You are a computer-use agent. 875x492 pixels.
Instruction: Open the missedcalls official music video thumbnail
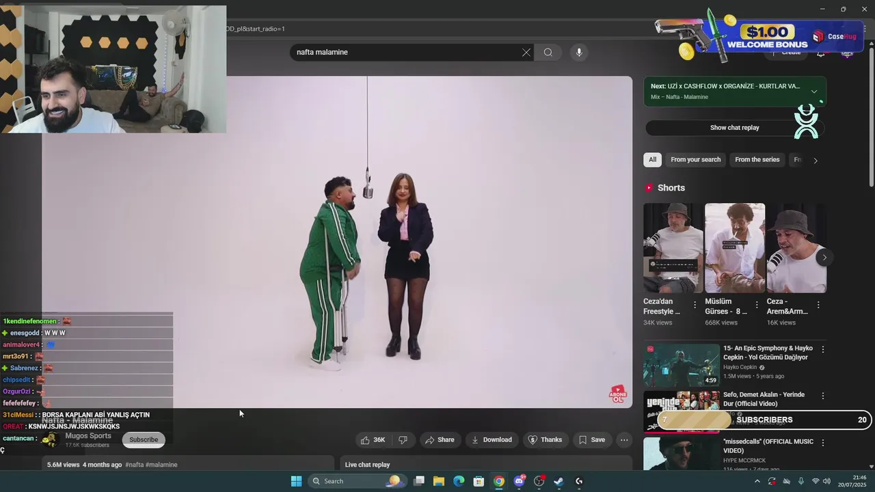click(x=681, y=454)
